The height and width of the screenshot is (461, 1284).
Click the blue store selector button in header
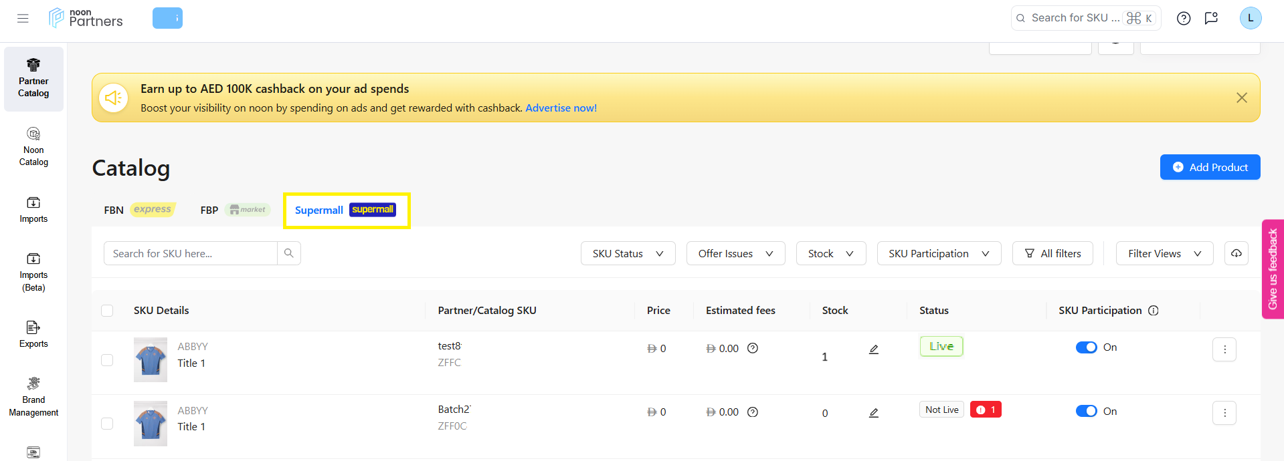167,18
